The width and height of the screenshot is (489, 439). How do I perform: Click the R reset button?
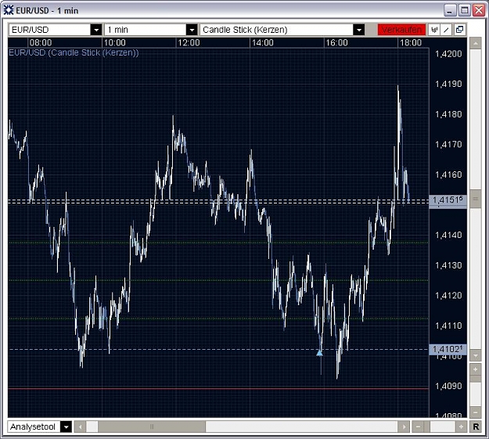[475, 426]
